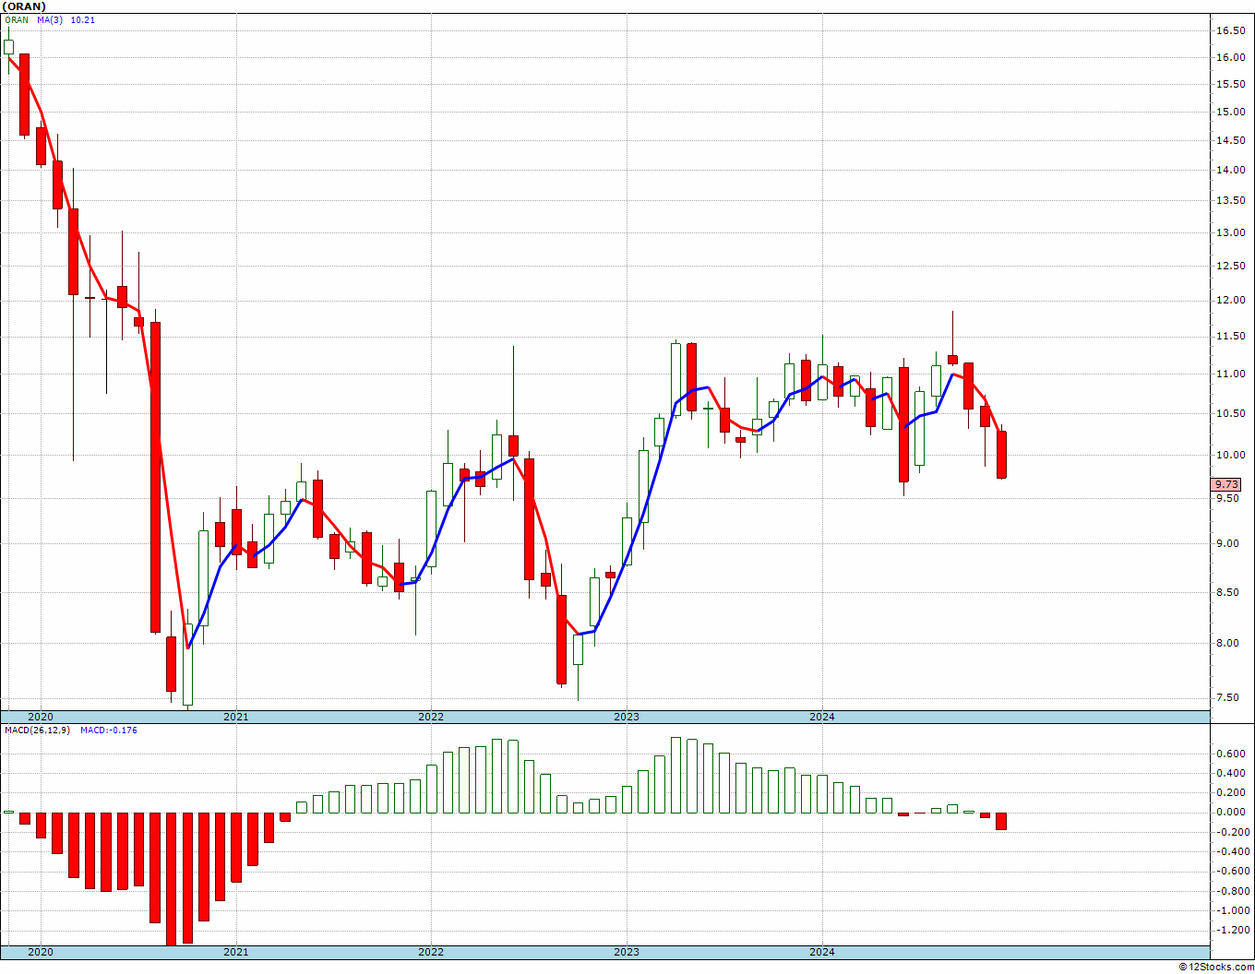Click the 2021 label on price chart axis
Screen dimensions: 1255x974
click(x=235, y=717)
